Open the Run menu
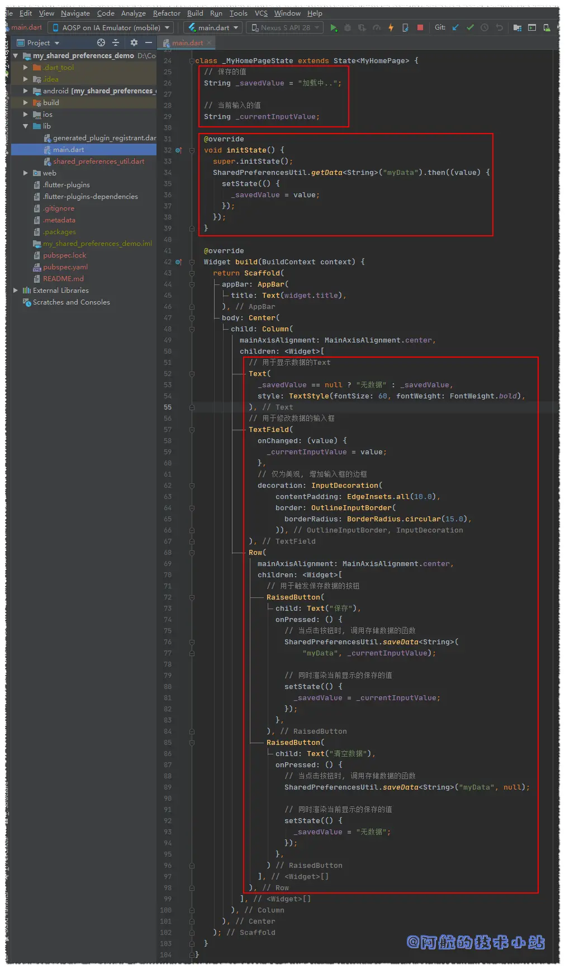 point(216,13)
